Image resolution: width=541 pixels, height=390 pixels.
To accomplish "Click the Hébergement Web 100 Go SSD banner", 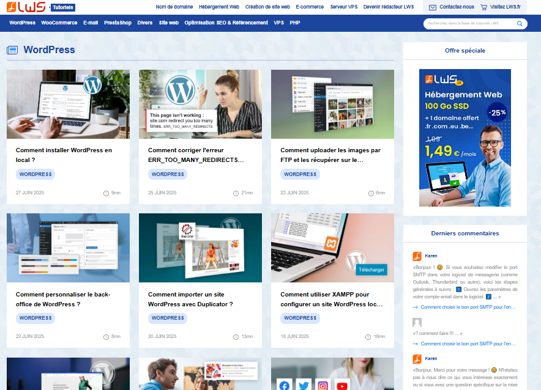I will (465, 137).
